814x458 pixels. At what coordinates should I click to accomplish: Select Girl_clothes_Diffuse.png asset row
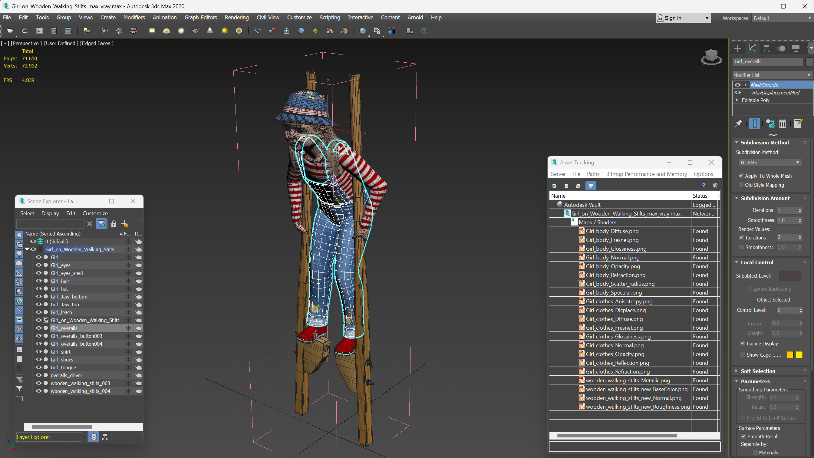[x=614, y=319]
